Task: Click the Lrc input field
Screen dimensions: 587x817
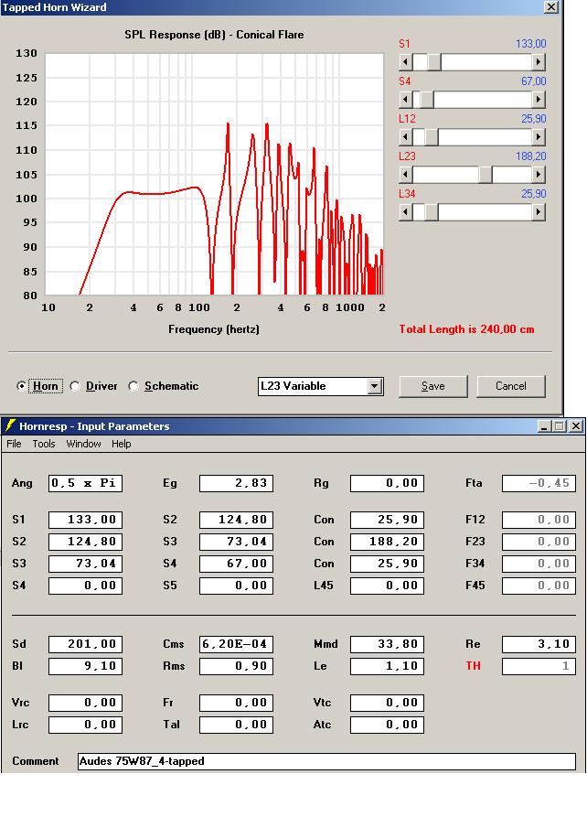Action: point(85,725)
